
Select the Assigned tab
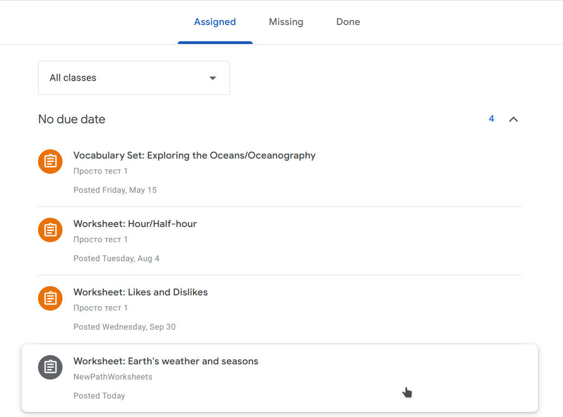215,22
